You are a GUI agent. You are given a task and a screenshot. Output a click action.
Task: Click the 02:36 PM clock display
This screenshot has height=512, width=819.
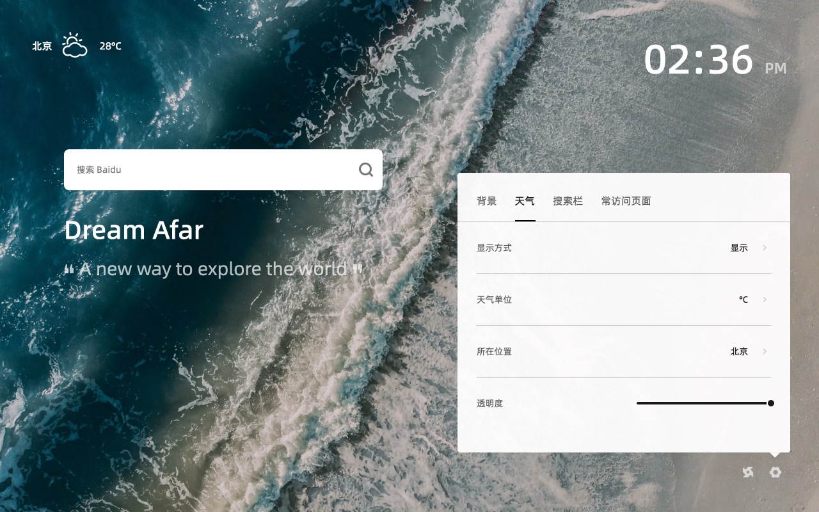coord(715,60)
